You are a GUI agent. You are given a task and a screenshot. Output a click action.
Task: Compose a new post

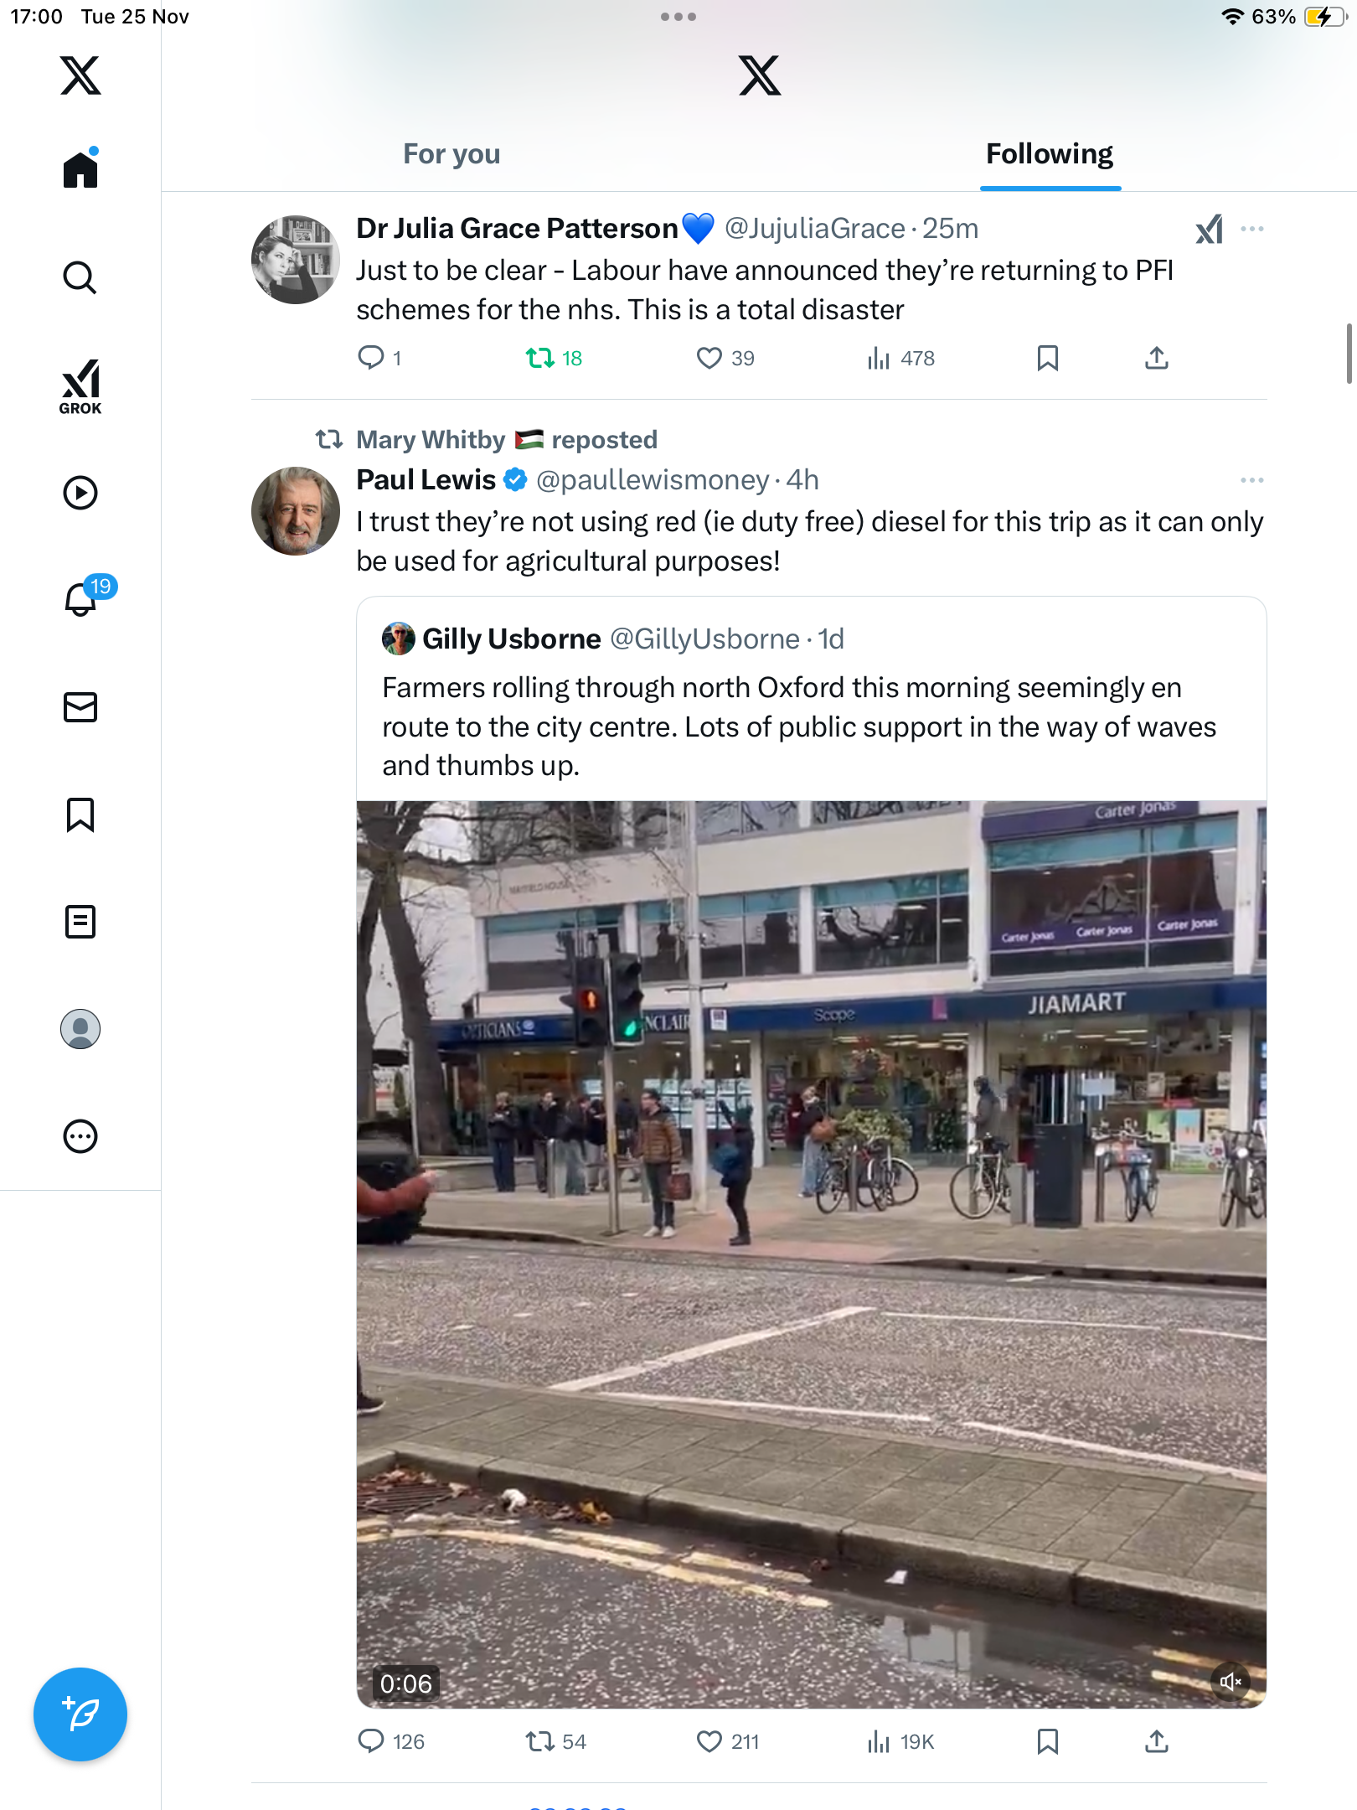80,1714
